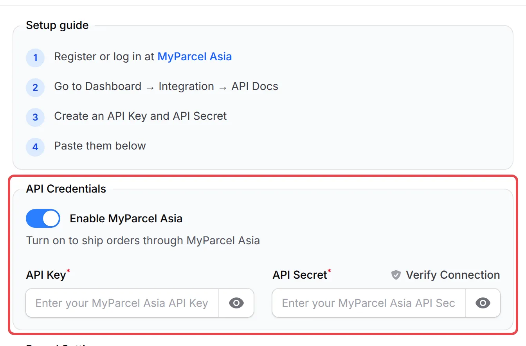
Task: Click the "API Secret" field label
Action: pos(300,275)
